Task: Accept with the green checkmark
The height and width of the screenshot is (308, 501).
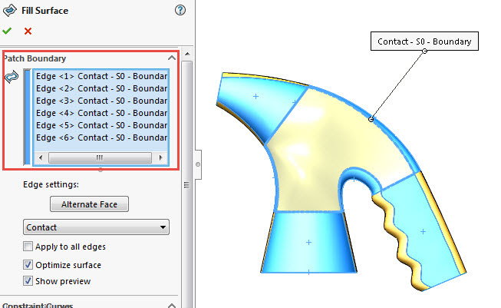Action: coord(7,31)
